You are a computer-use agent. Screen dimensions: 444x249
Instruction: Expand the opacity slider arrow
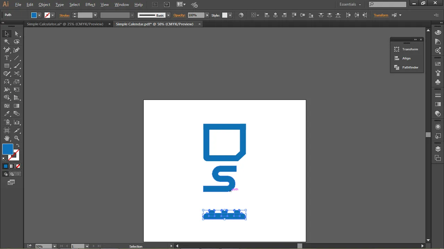pos(207,15)
